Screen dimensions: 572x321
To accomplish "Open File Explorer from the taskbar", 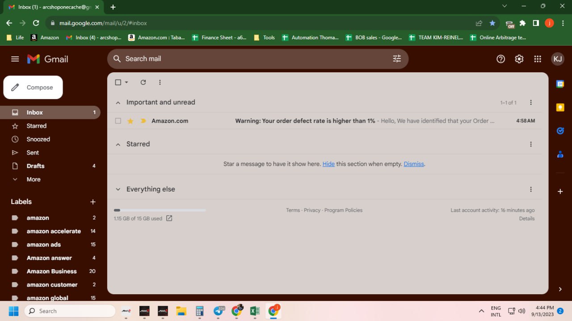I will tap(181, 311).
